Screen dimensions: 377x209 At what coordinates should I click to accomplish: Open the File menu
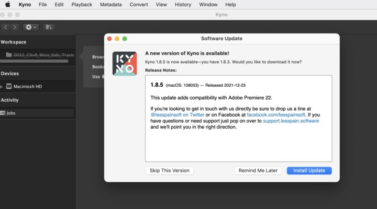43,5
